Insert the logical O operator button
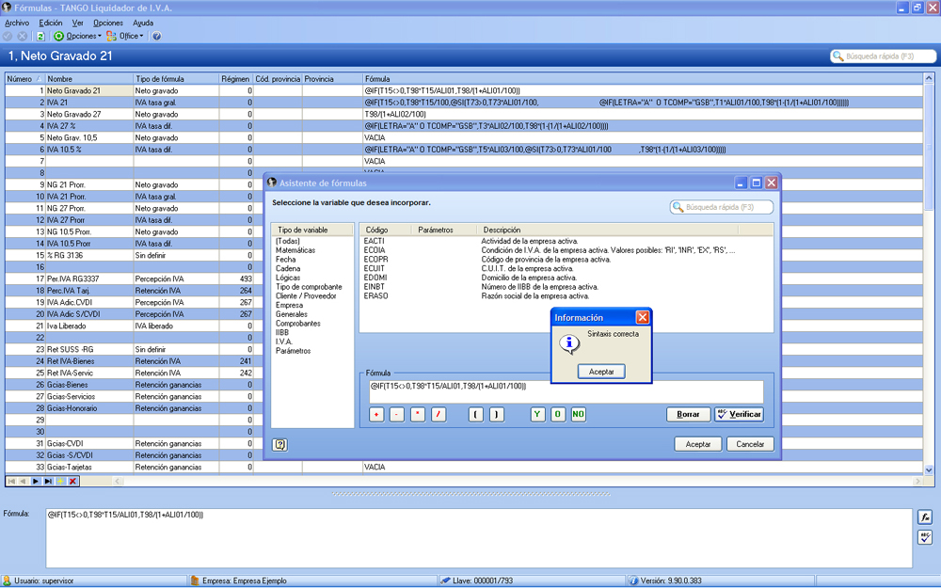The width and height of the screenshot is (941, 588). pyautogui.click(x=558, y=415)
